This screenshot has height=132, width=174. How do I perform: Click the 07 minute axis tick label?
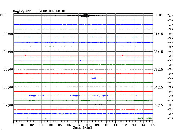click(x=78, y=125)
